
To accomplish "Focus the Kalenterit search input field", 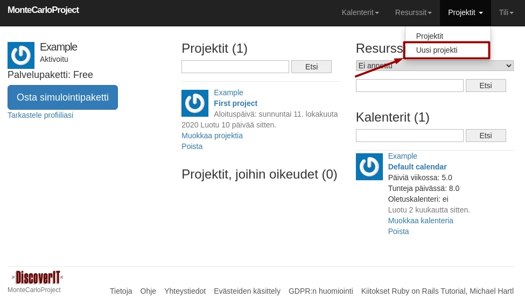I will coord(410,136).
